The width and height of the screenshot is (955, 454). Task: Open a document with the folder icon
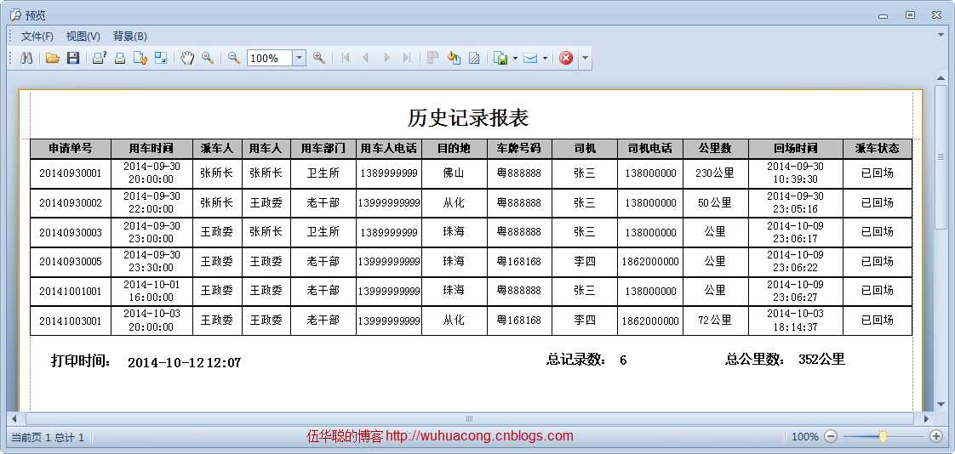[x=53, y=59]
